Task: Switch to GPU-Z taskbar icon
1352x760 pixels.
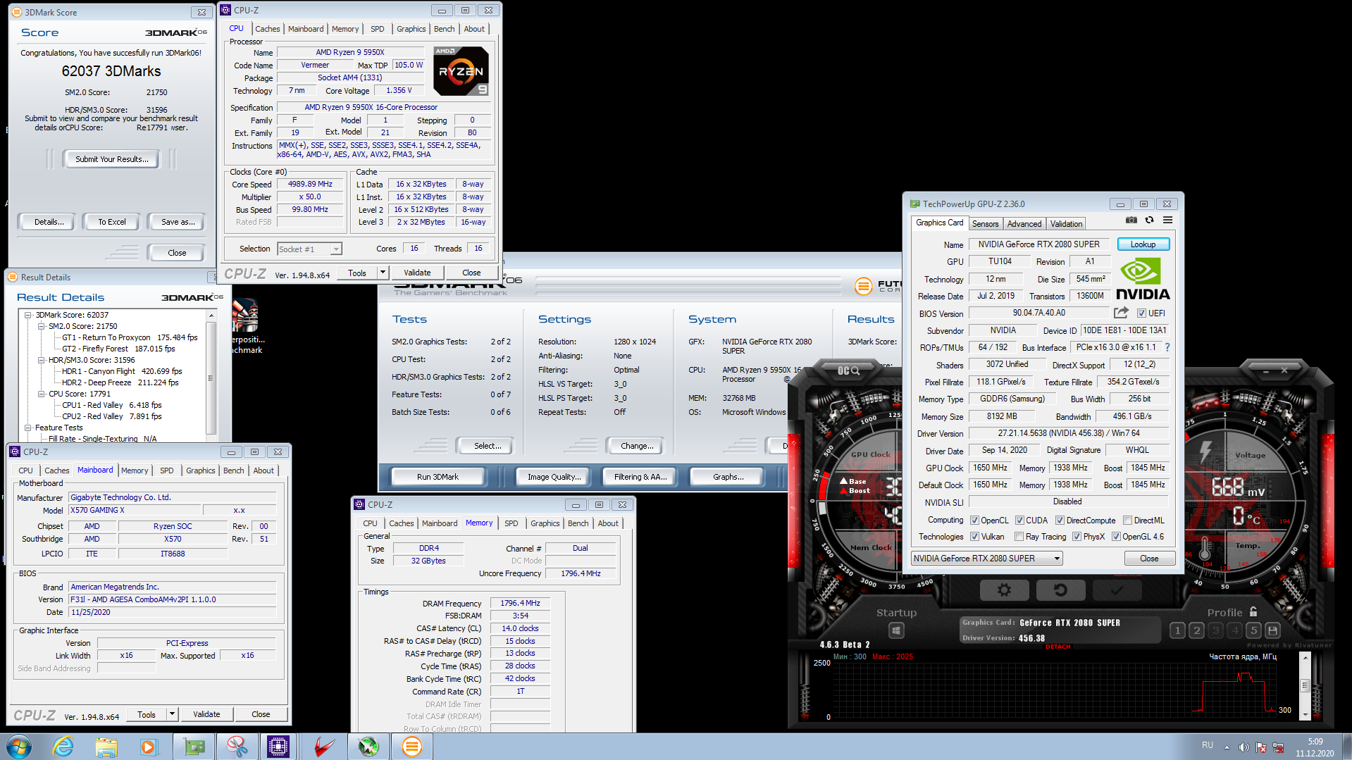Action: click(x=194, y=747)
